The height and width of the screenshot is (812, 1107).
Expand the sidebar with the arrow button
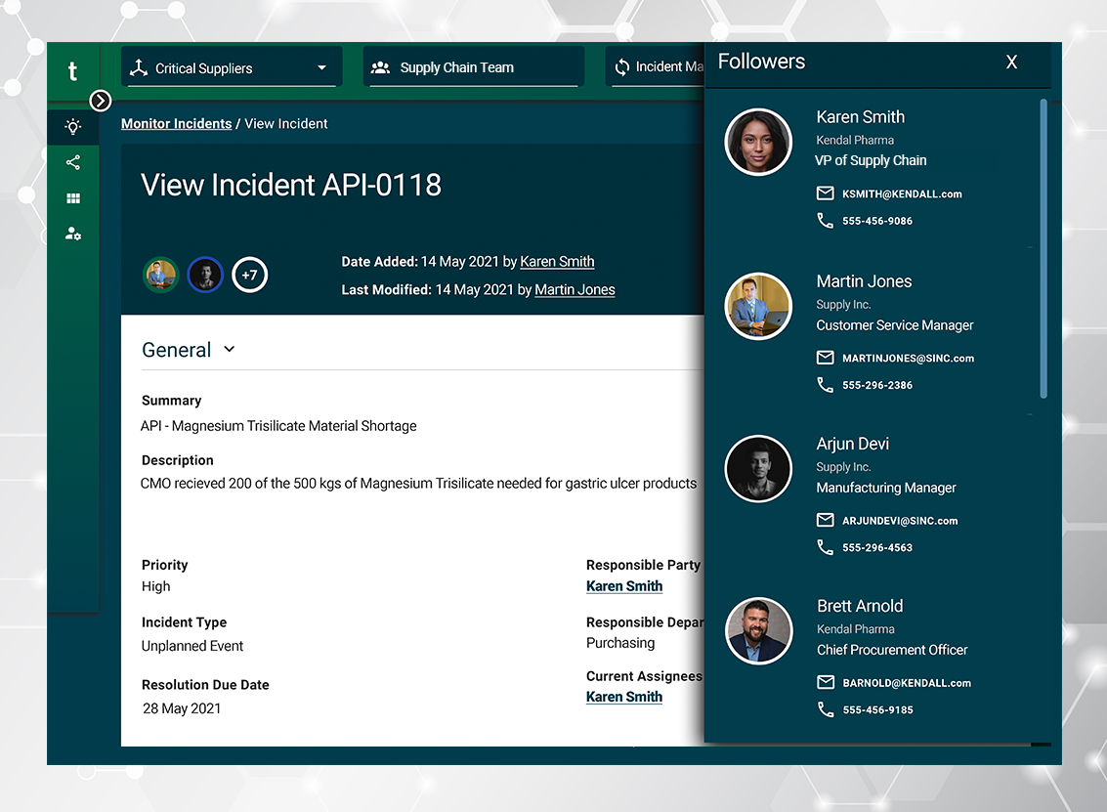click(101, 101)
